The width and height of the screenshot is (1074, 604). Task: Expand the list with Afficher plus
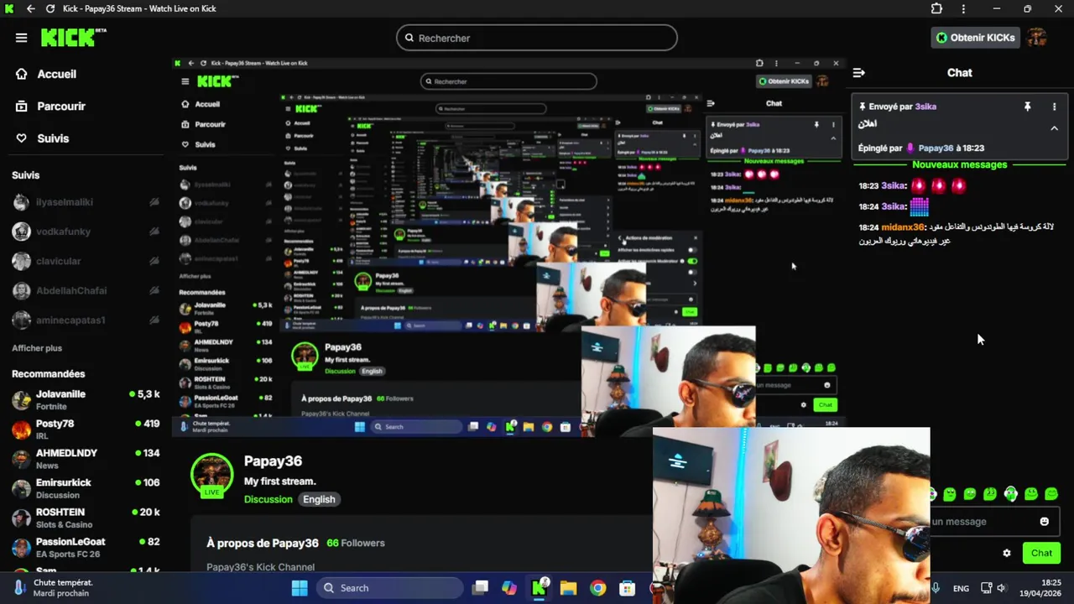pyautogui.click(x=37, y=348)
